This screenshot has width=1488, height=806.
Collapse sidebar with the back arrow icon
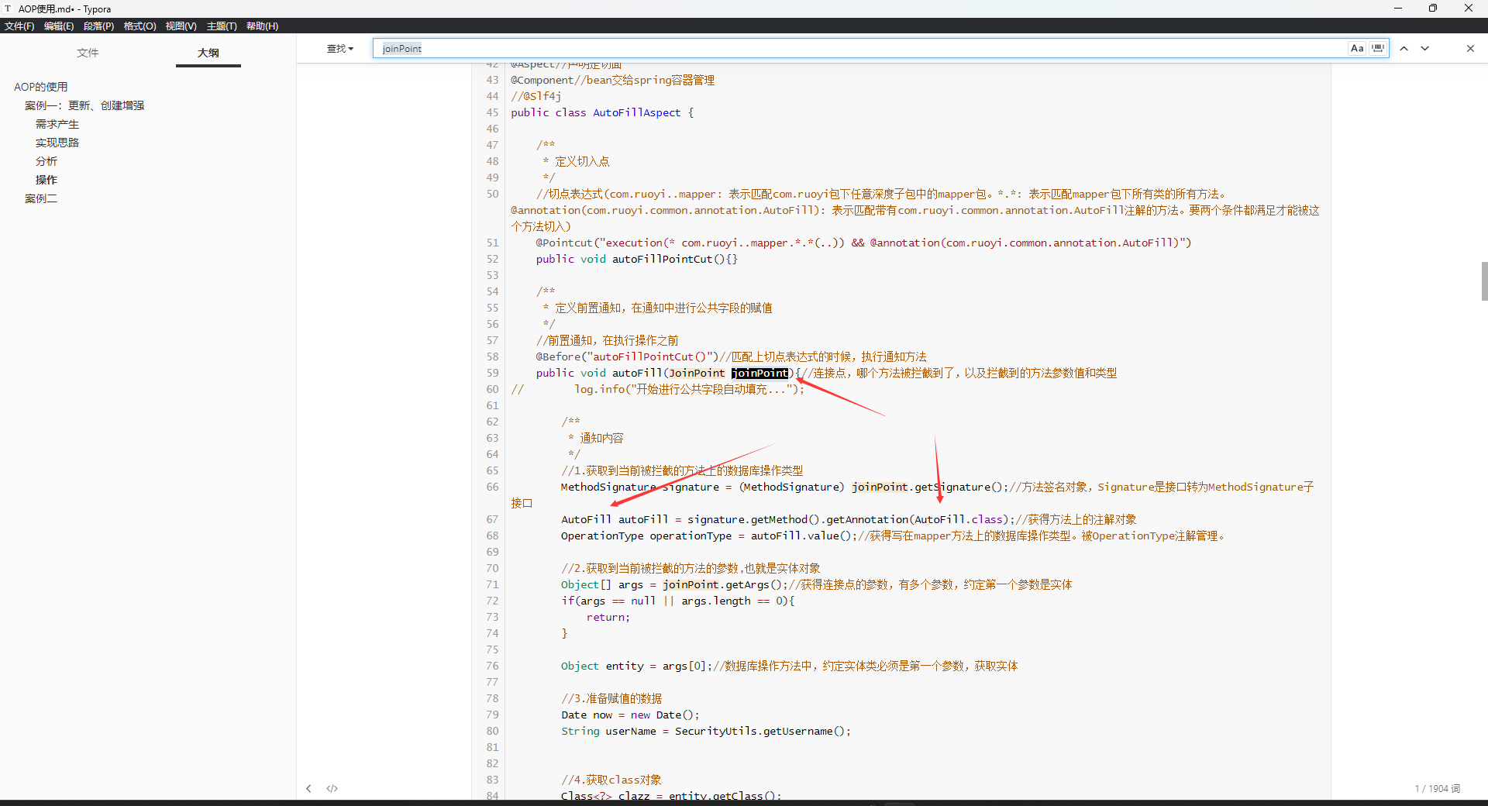(x=308, y=788)
